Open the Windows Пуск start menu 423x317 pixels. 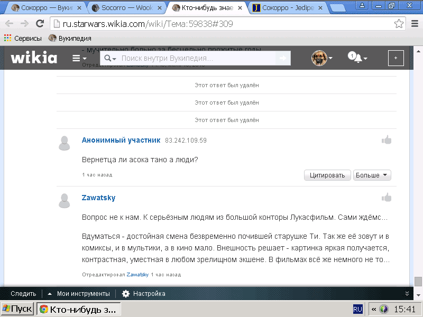pyautogui.click(x=17, y=309)
